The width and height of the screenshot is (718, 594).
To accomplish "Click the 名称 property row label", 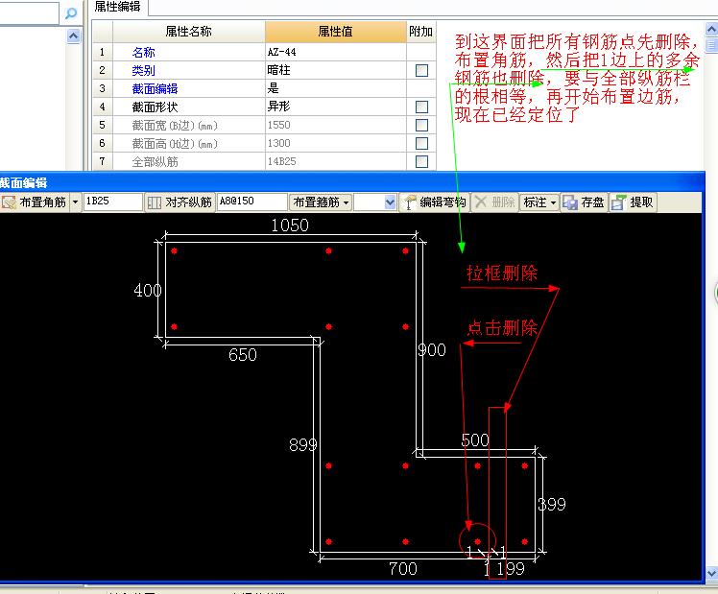I will click(143, 52).
